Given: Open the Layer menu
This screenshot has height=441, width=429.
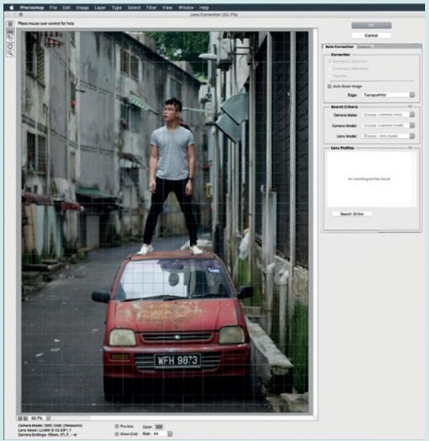Looking at the screenshot, I should point(100,7).
